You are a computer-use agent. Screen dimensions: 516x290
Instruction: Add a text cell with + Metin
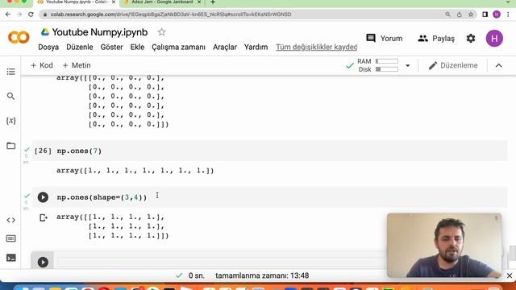tap(77, 65)
